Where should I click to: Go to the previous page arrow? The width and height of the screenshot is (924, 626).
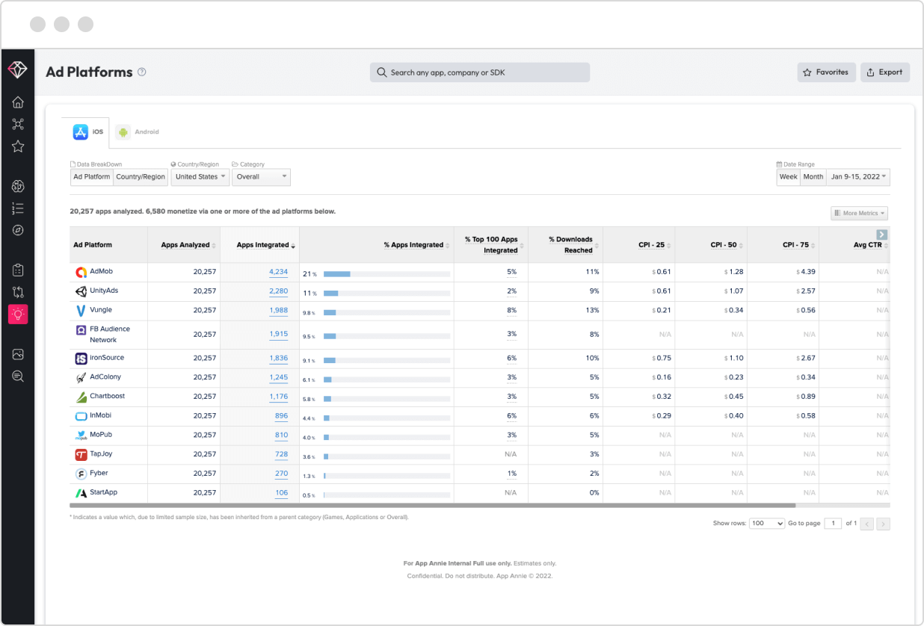[868, 524]
